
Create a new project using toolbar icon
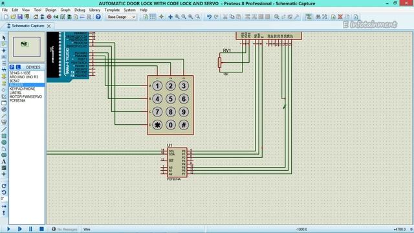pyautogui.click(x=6, y=17)
